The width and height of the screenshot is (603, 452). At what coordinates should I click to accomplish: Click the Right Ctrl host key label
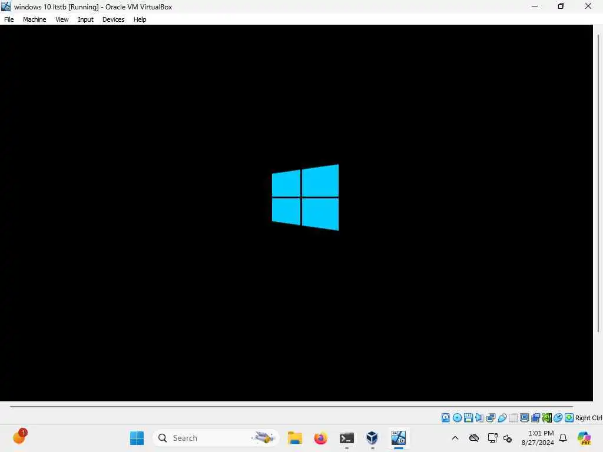tap(588, 418)
